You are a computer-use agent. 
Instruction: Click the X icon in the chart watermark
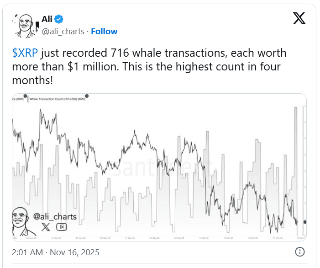(x=45, y=226)
